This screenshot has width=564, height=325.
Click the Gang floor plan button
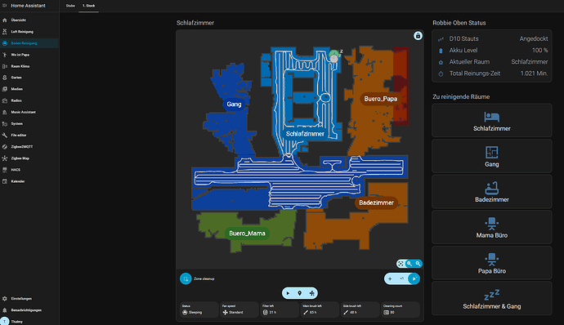(492, 156)
